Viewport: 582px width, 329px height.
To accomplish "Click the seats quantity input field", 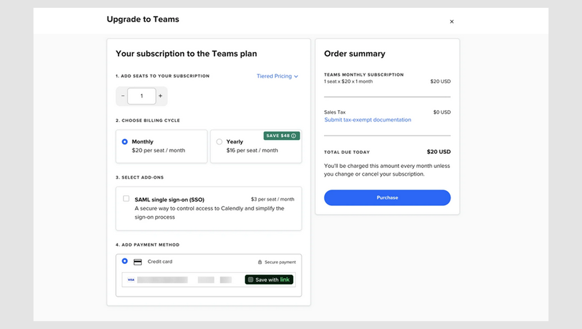I will (141, 96).
